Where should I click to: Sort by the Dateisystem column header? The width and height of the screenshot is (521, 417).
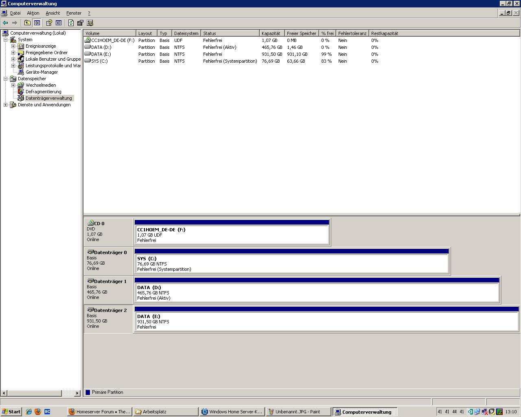[x=186, y=33]
